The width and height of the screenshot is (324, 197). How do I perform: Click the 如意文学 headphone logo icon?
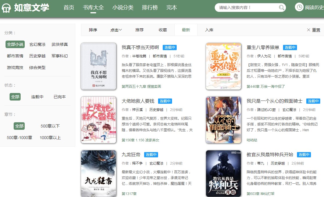click(x=6, y=8)
